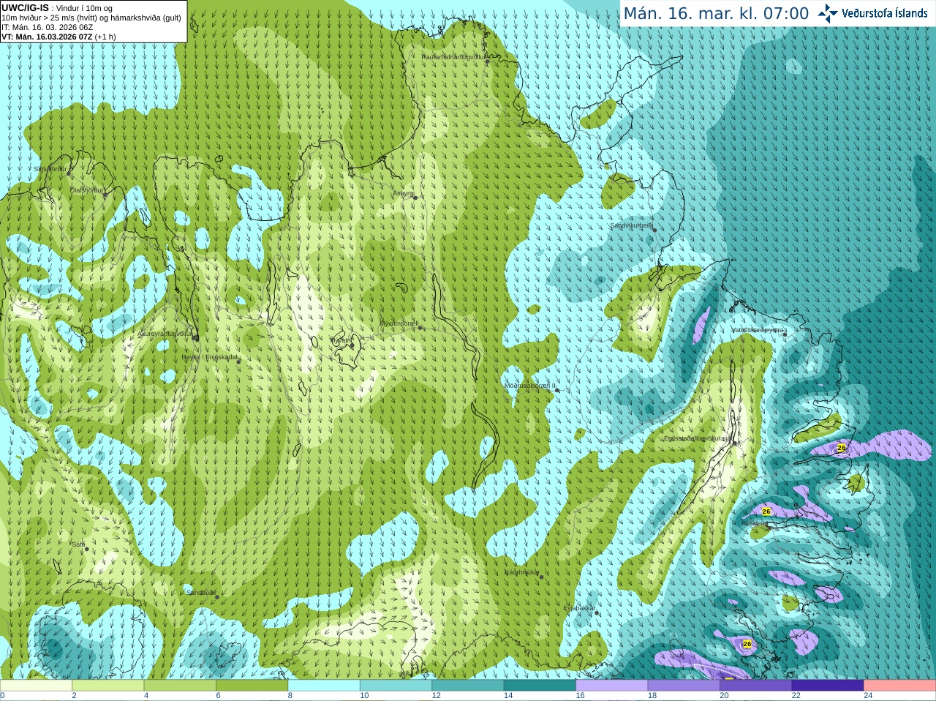Pick the 14–16 m/s dark teal legend swatch
This screenshot has height=701, width=936.
tap(540, 686)
